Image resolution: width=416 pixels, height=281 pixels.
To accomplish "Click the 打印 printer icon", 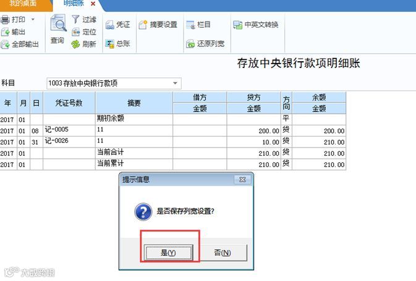I will (6, 20).
